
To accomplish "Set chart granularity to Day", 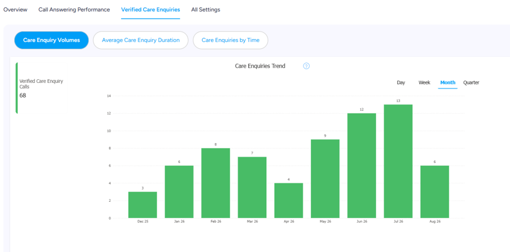I will (401, 82).
